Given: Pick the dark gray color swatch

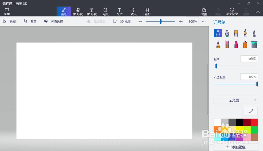Looking at the screenshot, I should (x=232, y=122).
